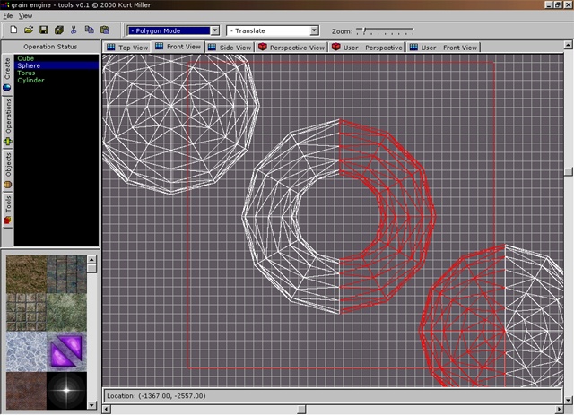The height and width of the screenshot is (415, 574).
Task: Open the Translate dropdown arrow
Action: (314, 30)
